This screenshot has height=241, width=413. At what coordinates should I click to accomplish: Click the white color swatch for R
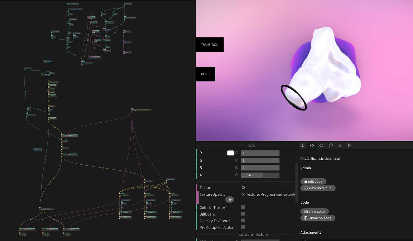tap(230, 153)
